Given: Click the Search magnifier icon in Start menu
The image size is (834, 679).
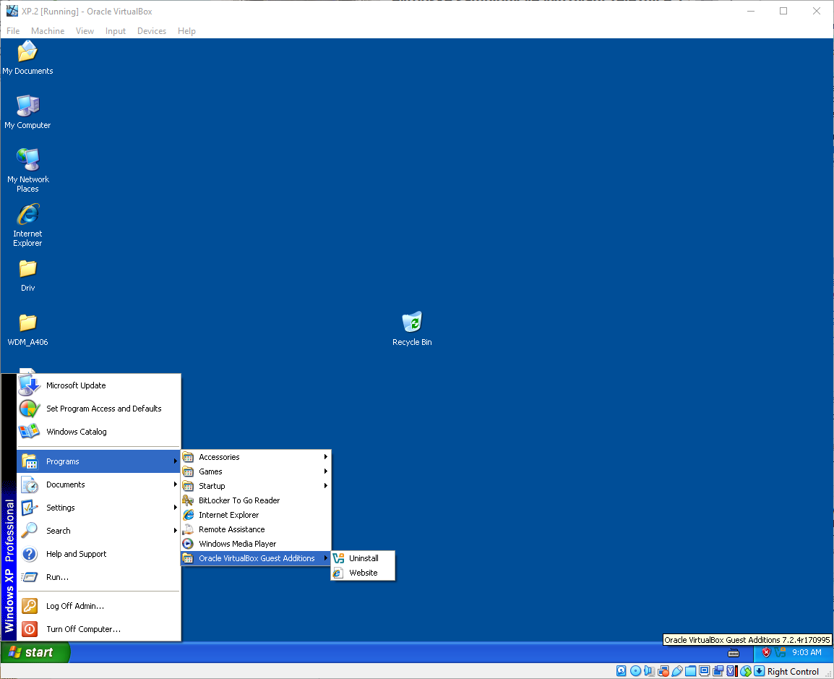Looking at the screenshot, I should 29,531.
